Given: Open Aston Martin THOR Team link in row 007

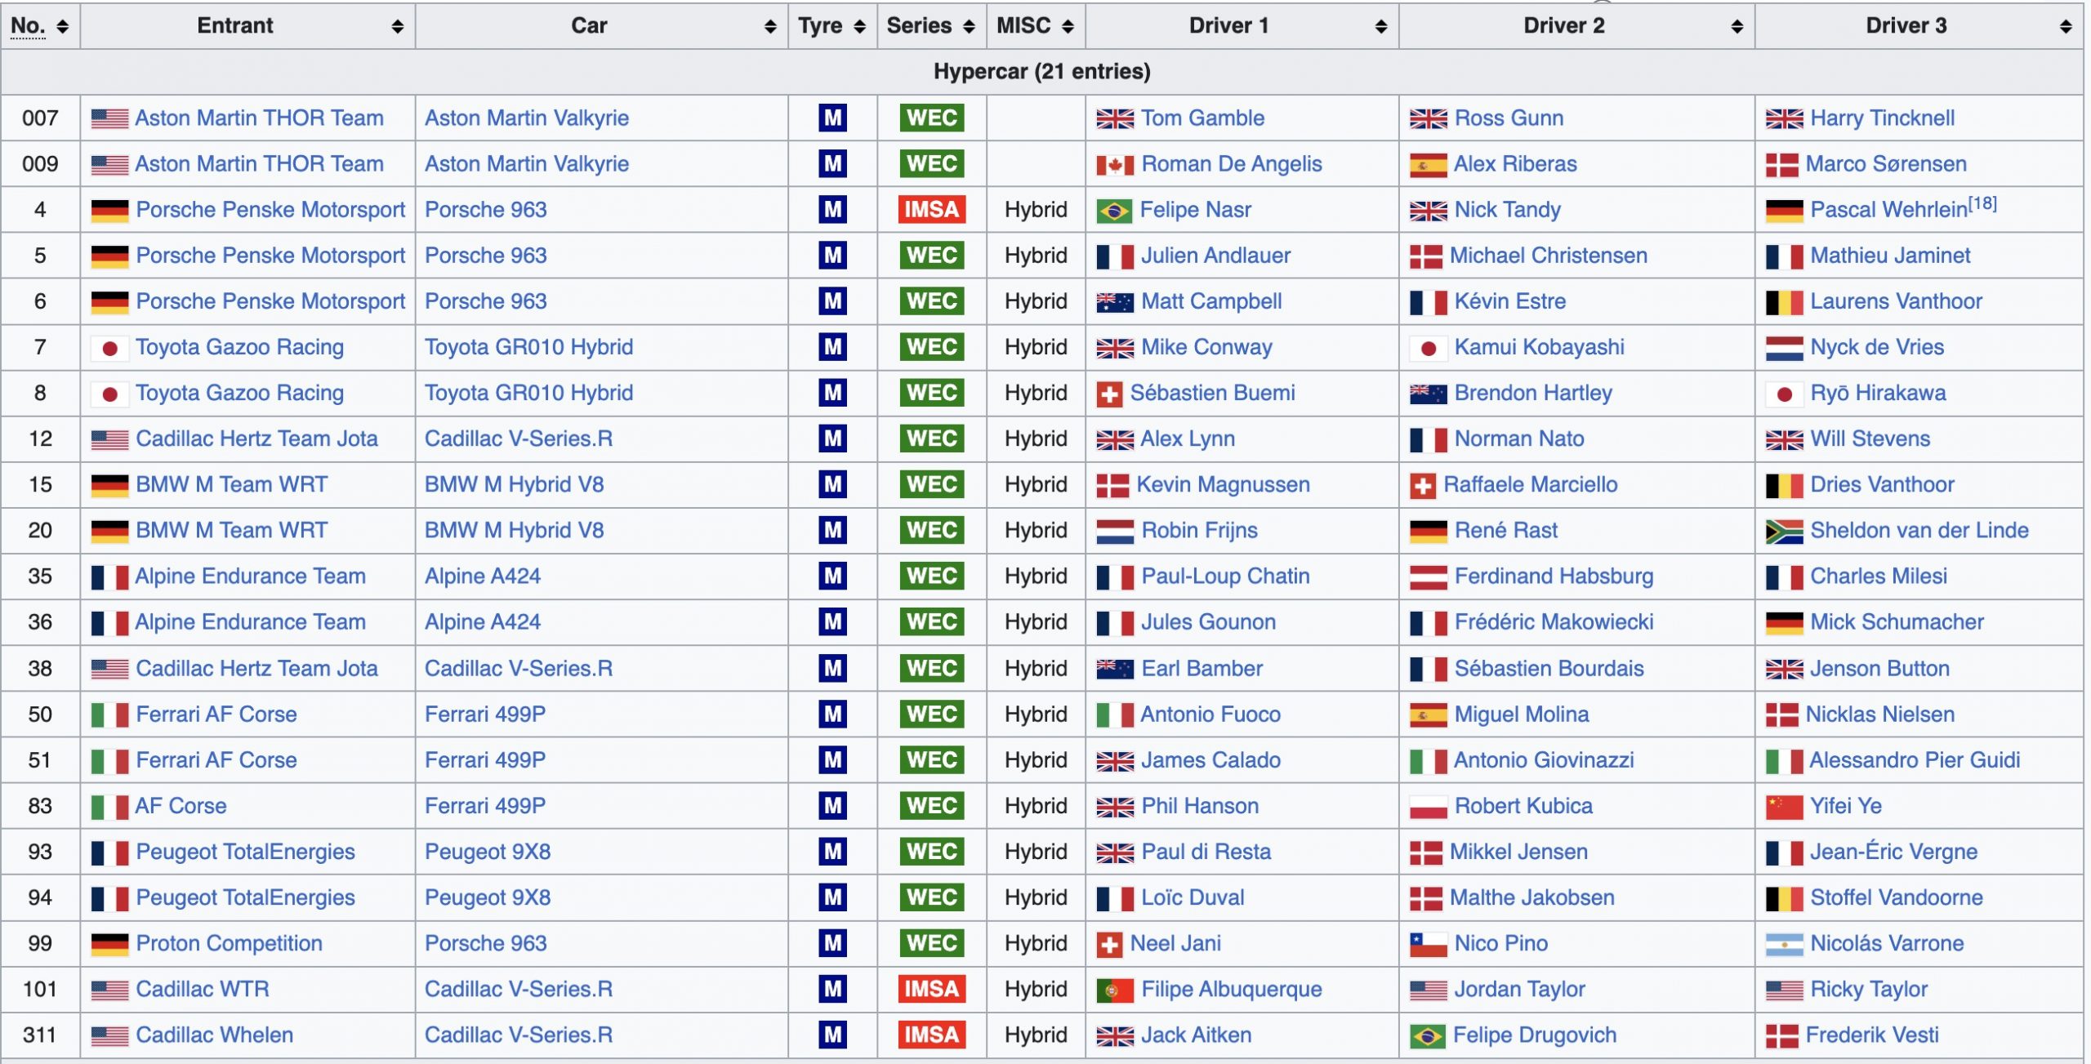Looking at the screenshot, I should click(x=259, y=118).
